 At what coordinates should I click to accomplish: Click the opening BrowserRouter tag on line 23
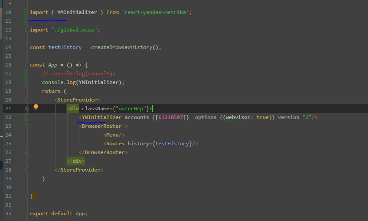coord(103,126)
